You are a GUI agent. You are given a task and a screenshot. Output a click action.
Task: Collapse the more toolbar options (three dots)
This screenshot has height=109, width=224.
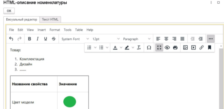211,39
